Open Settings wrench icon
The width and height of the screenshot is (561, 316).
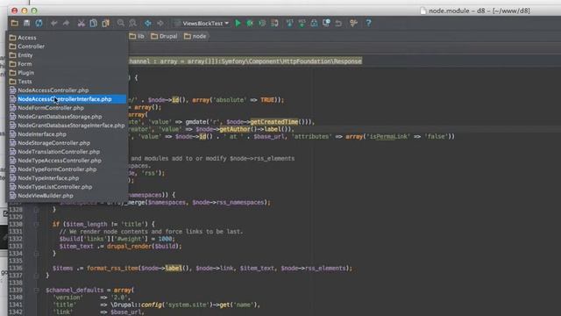pyautogui.click(x=353, y=24)
